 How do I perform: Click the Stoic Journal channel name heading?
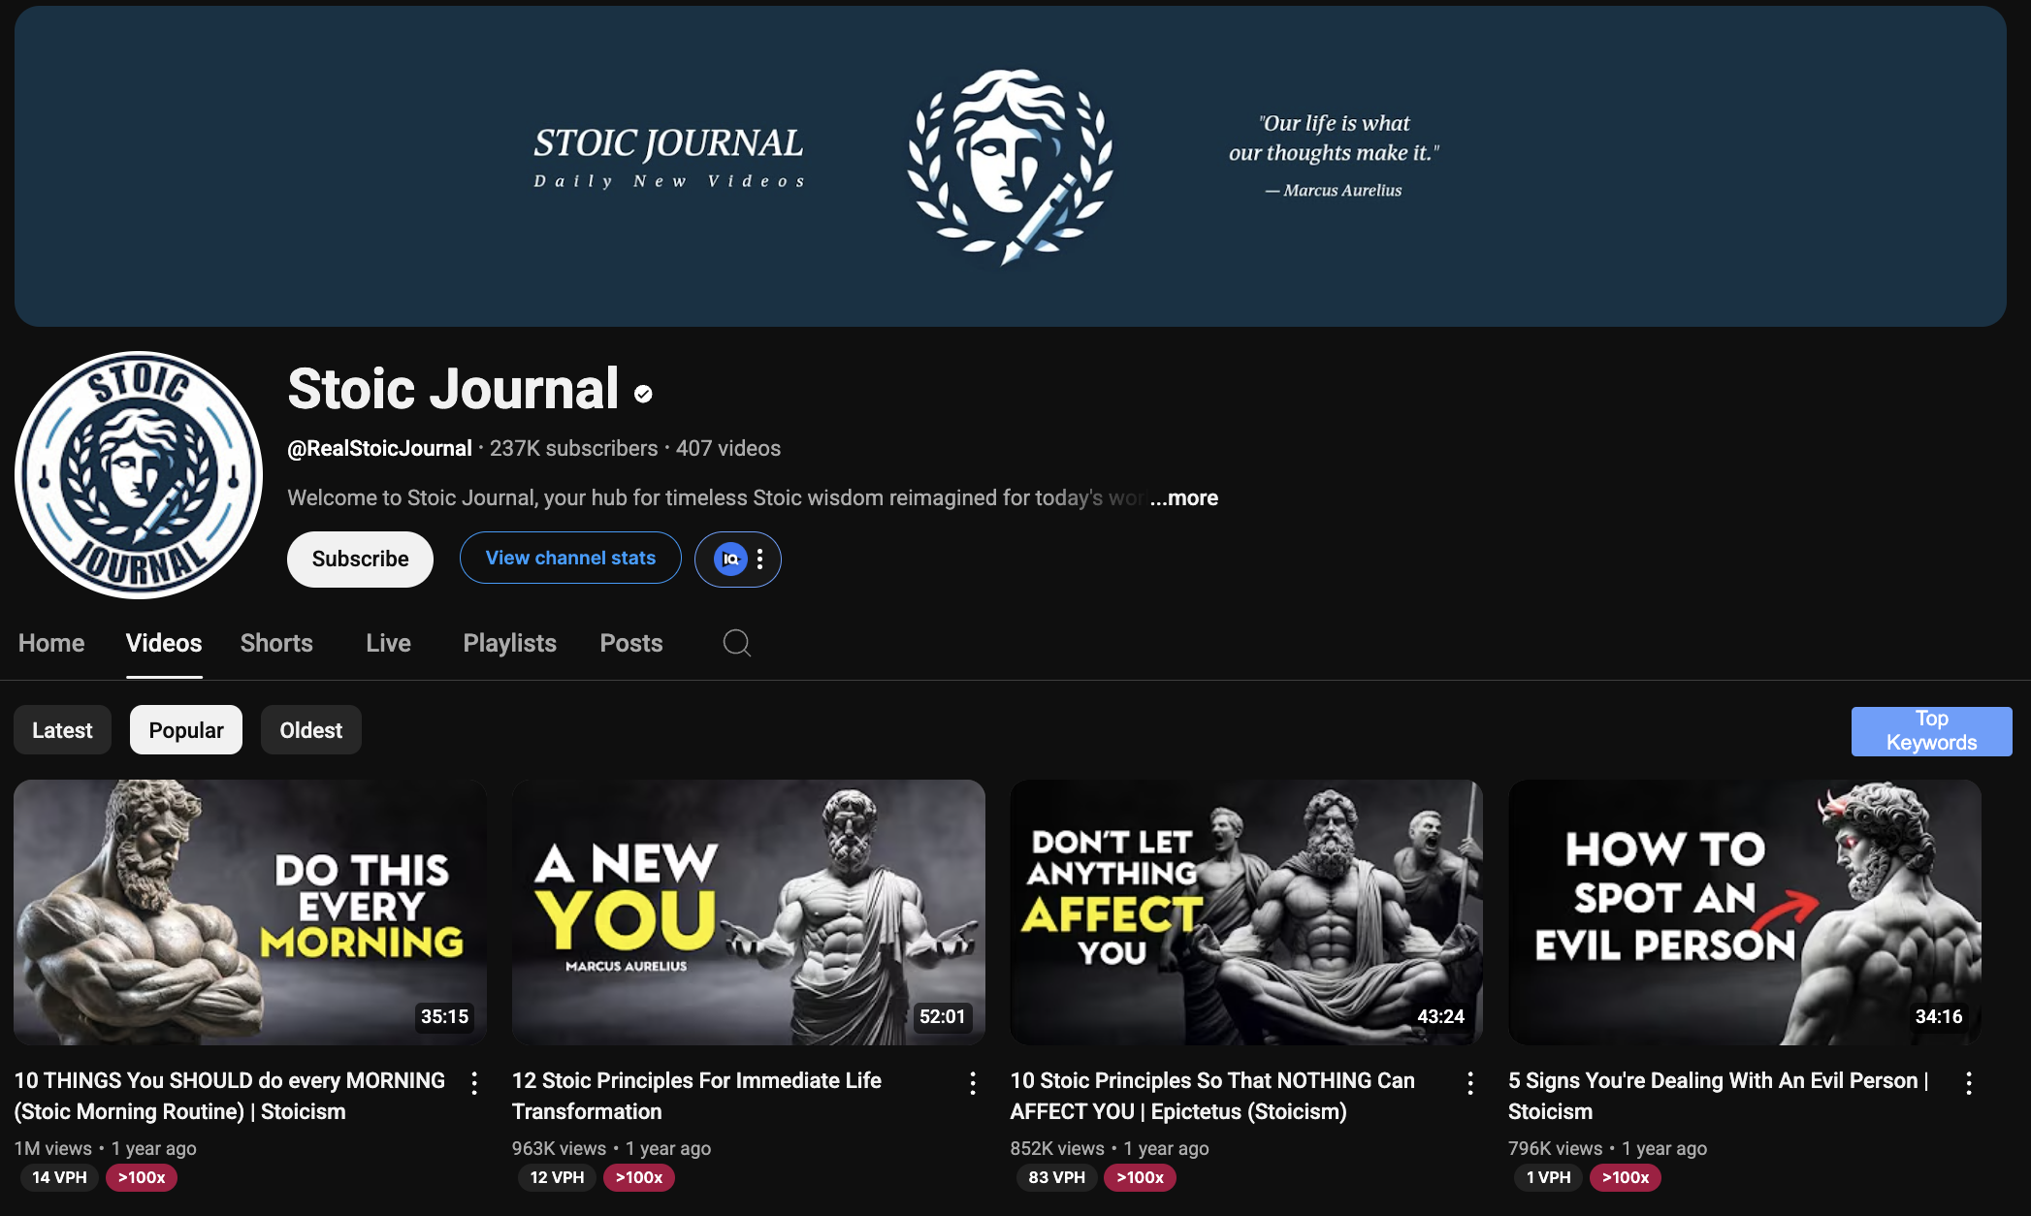pos(453,389)
